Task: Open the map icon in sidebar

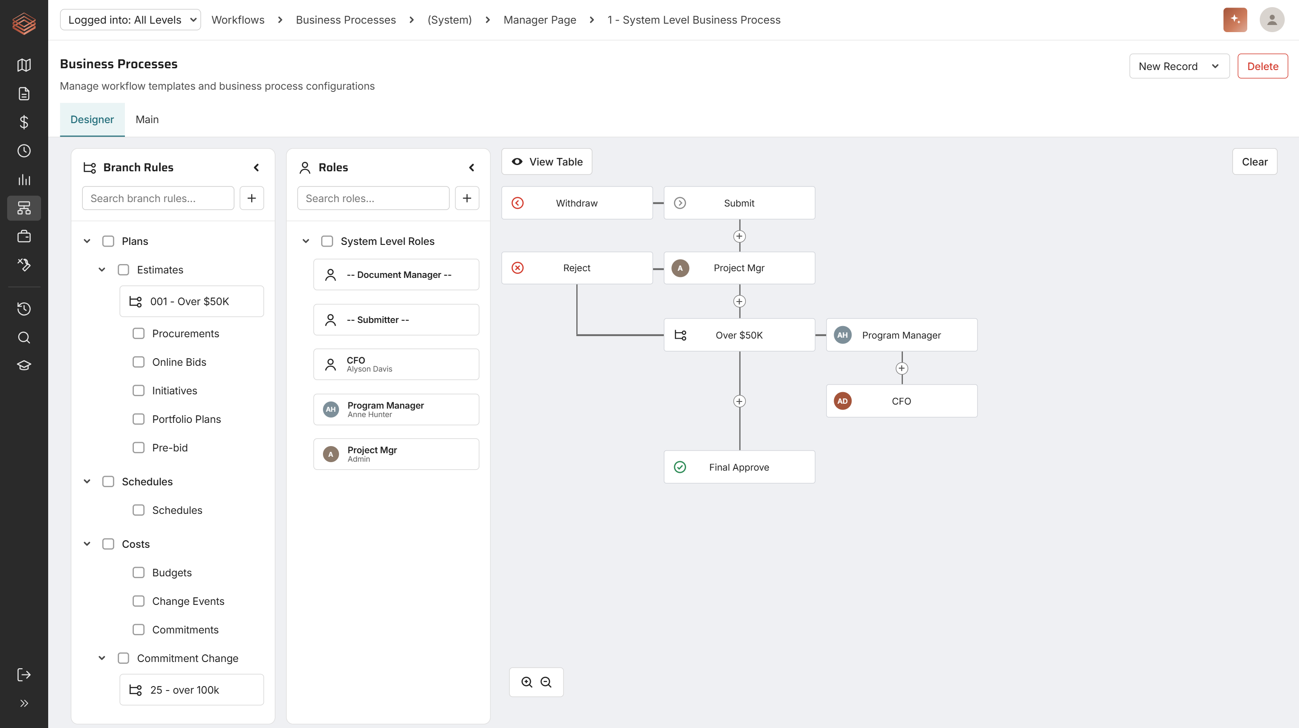Action: 24,65
